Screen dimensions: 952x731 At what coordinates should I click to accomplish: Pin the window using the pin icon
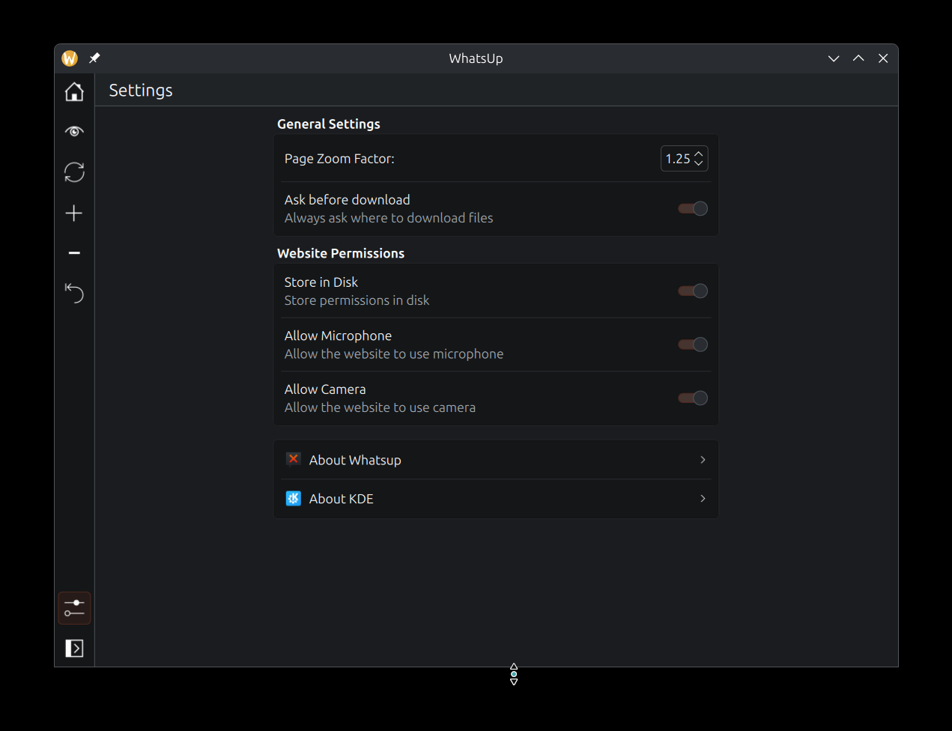tap(94, 58)
